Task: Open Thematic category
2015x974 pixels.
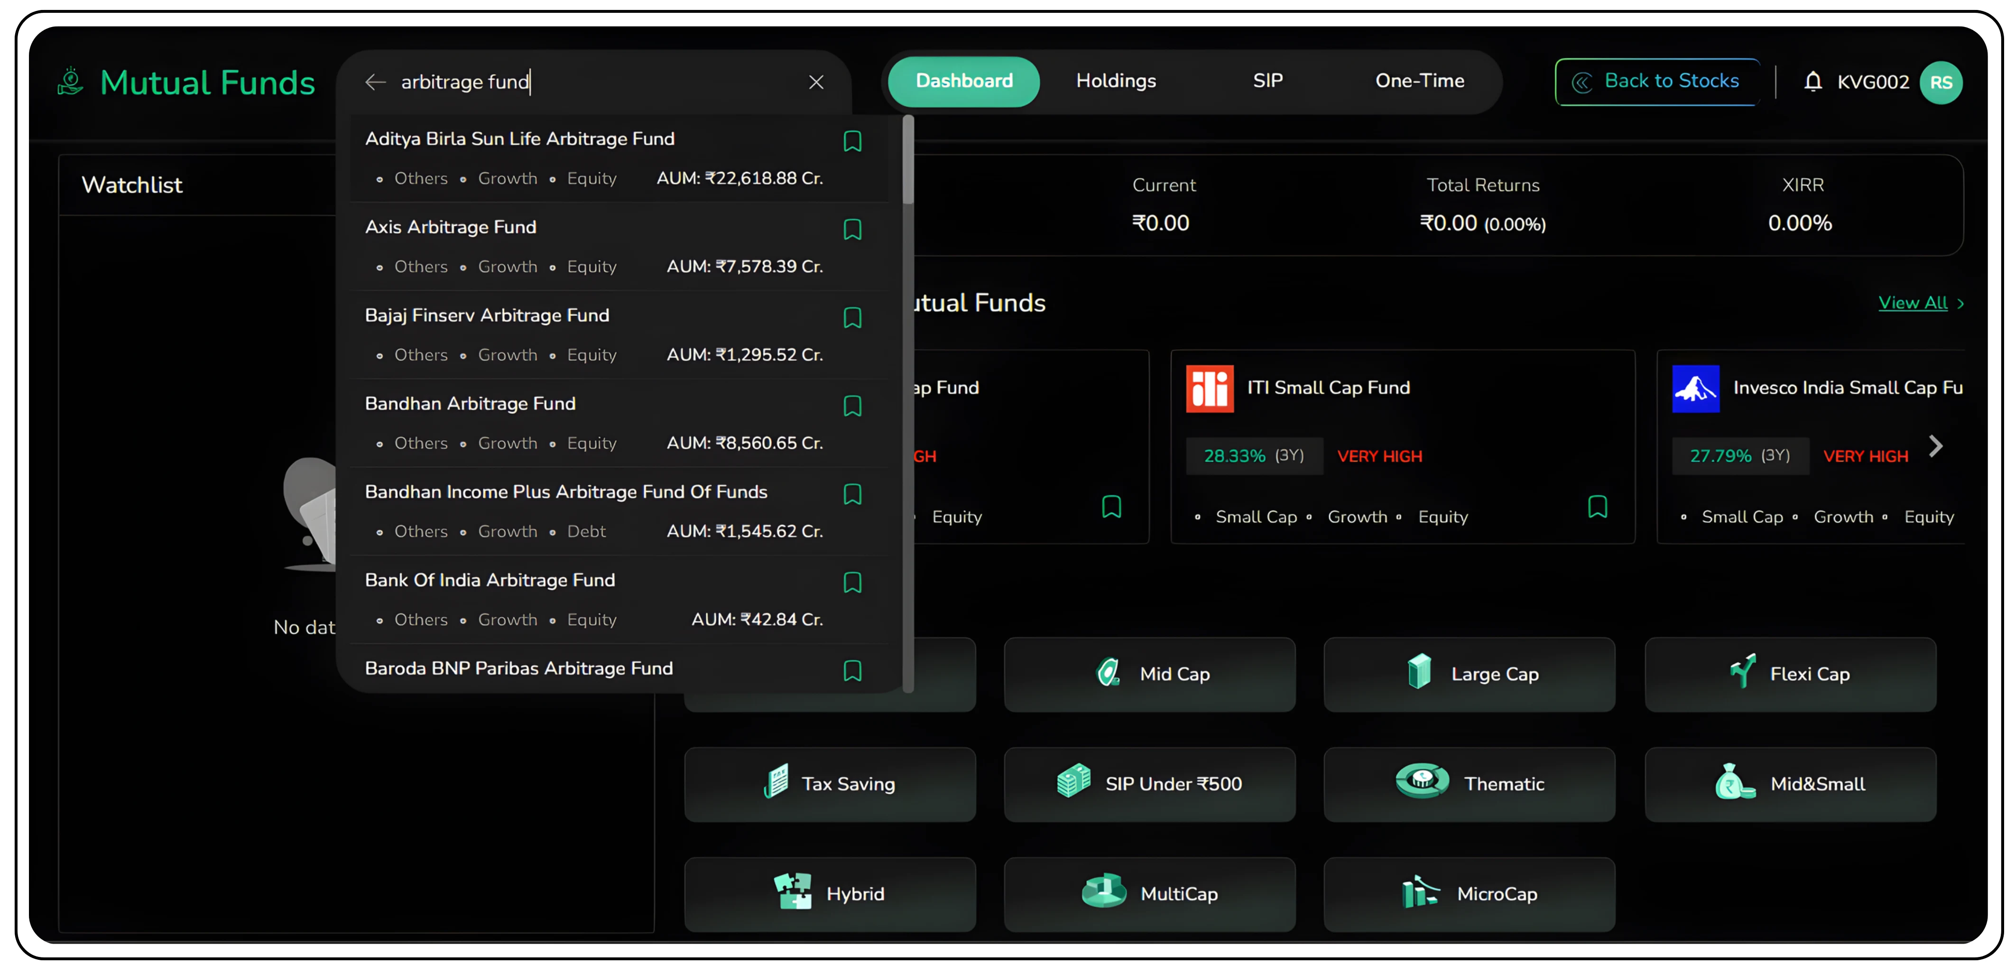Action: [1469, 784]
